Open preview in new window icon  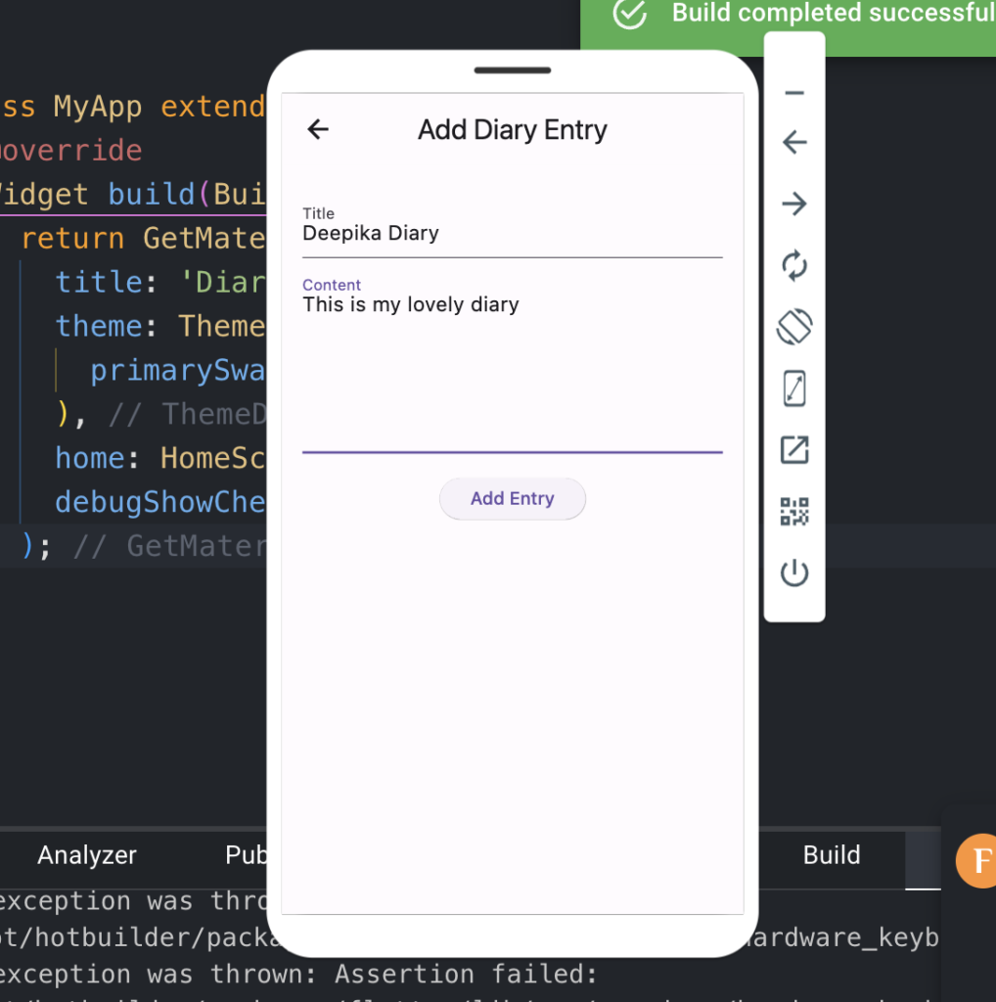pos(794,450)
